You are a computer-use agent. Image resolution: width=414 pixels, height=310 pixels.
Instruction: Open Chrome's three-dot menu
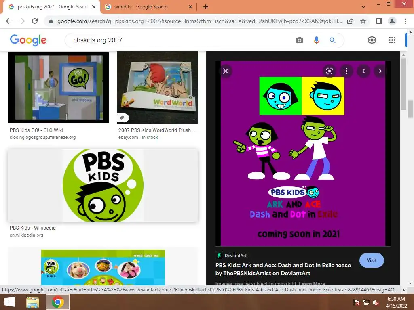click(405, 21)
